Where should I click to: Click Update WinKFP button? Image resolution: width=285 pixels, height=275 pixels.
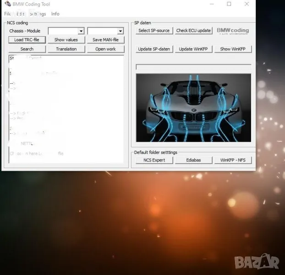(x=193, y=49)
